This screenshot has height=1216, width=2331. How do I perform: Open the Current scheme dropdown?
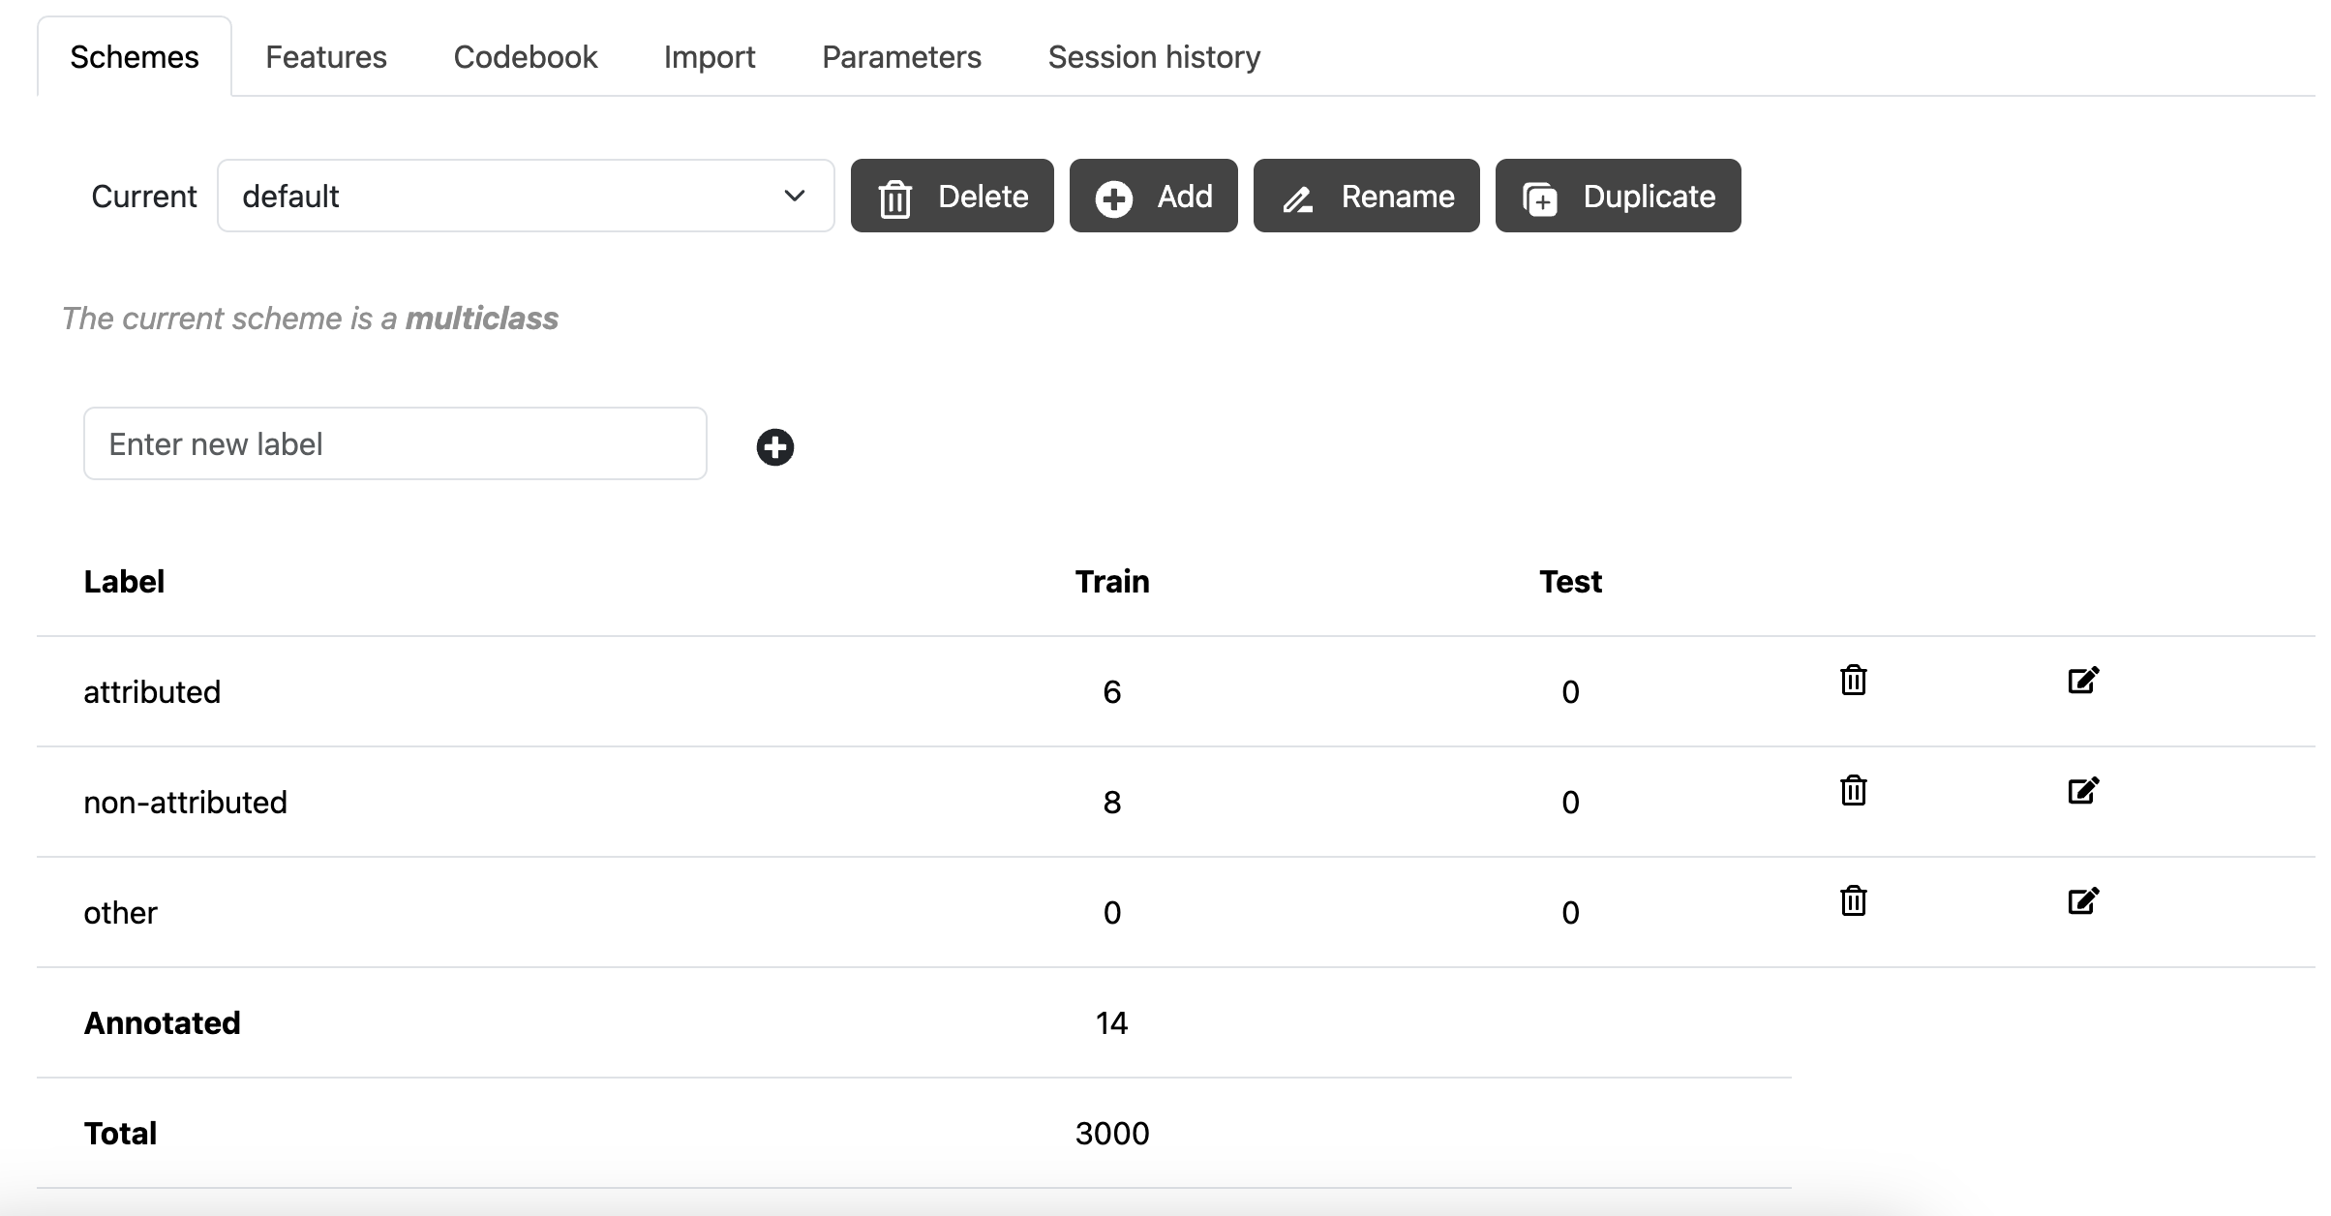[x=526, y=196]
